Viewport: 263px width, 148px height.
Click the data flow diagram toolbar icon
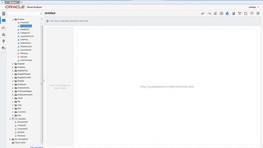(x=240, y=14)
